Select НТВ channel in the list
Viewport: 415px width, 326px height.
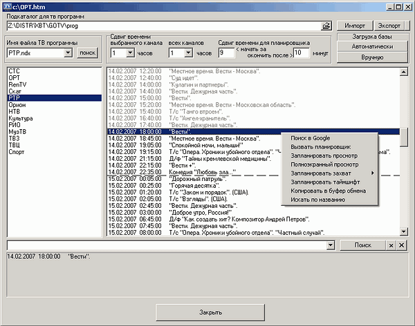14,111
